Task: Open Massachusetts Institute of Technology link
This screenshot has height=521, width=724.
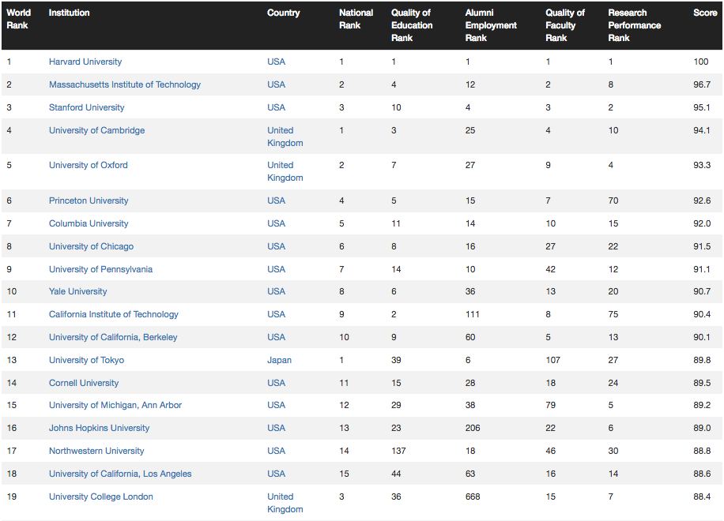Action: [125, 84]
